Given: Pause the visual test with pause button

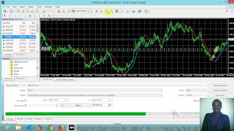Looking at the screenshot, I should [x=62, y=105].
